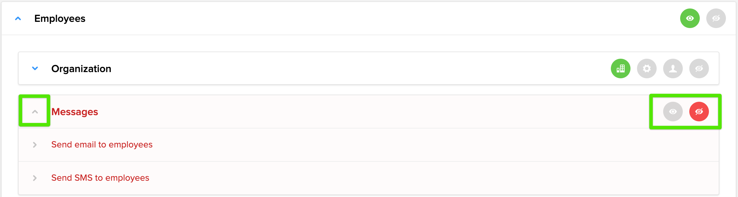738x197 pixels.
Task: Set Employees permission to visible (green eye)
Action: coord(690,18)
